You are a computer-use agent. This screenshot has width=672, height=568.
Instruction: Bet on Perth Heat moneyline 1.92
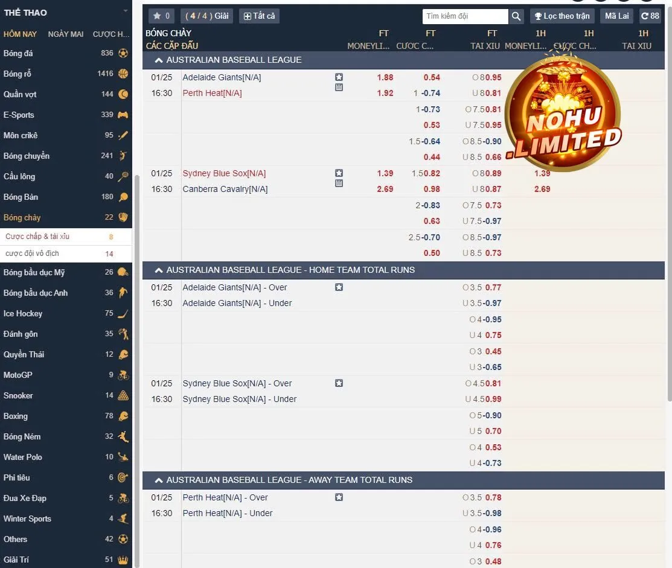coord(385,93)
